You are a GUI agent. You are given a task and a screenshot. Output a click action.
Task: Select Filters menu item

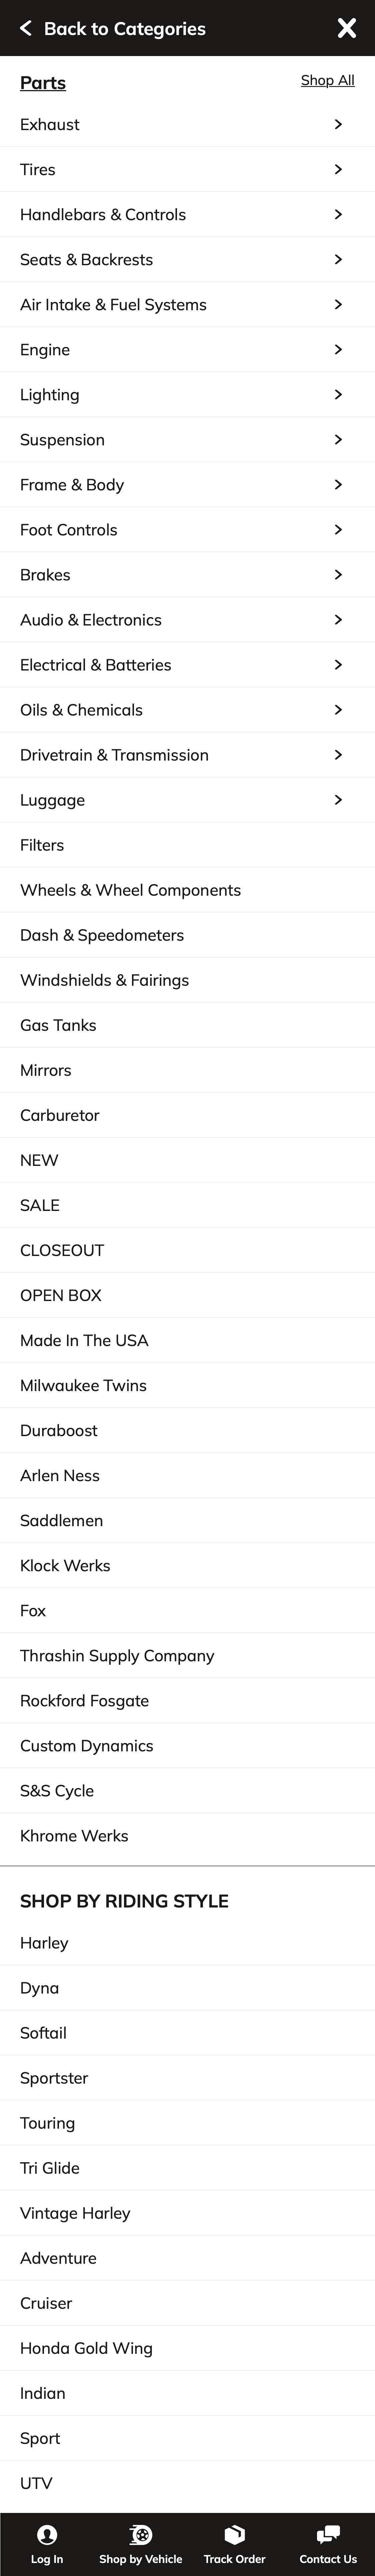pyautogui.click(x=42, y=845)
